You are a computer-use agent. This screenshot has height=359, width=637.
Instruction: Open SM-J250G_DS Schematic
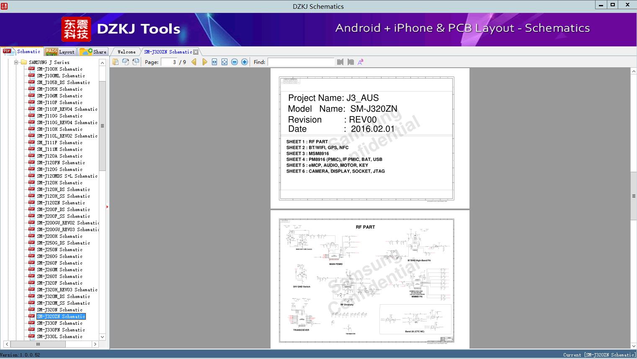pyautogui.click(x=63, y=243)
